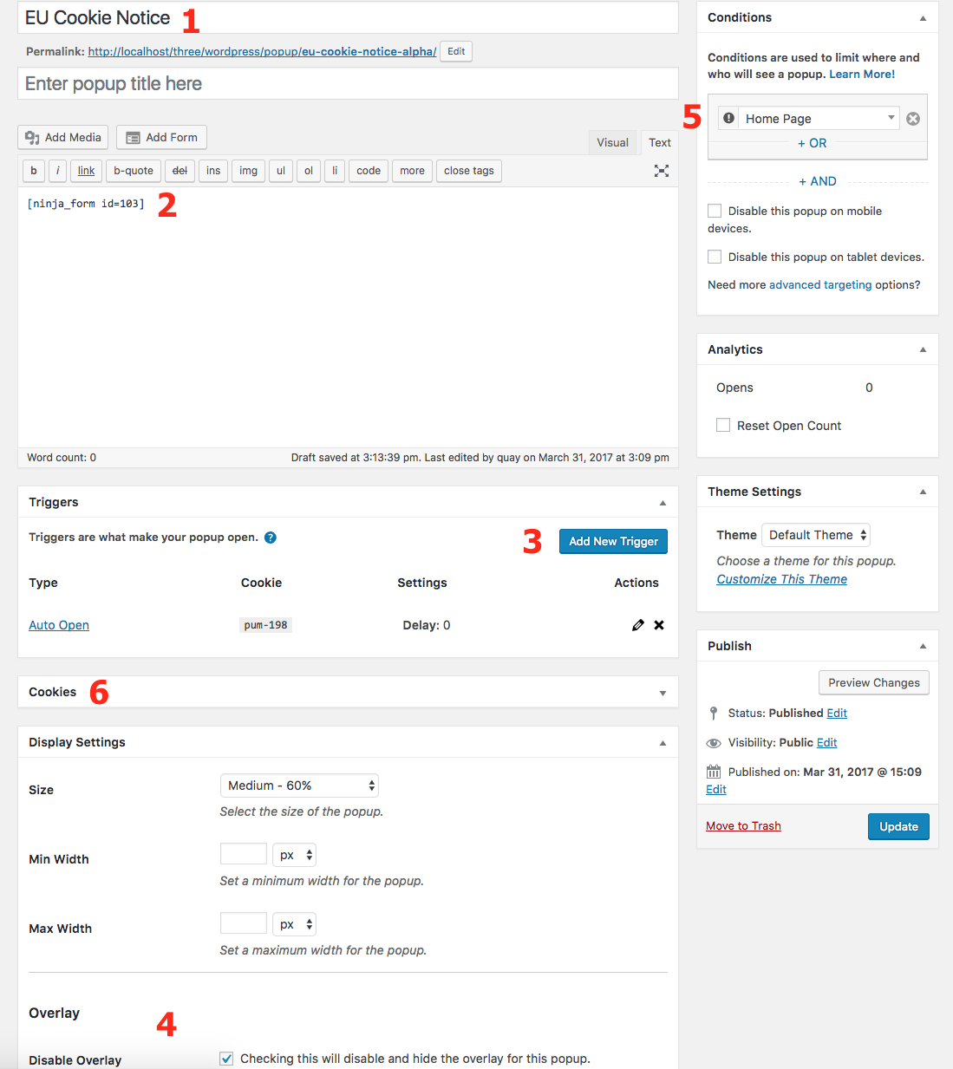Edit the Auto Open trigger via pencil icon
953x1069 pixels.
[638, 624]
